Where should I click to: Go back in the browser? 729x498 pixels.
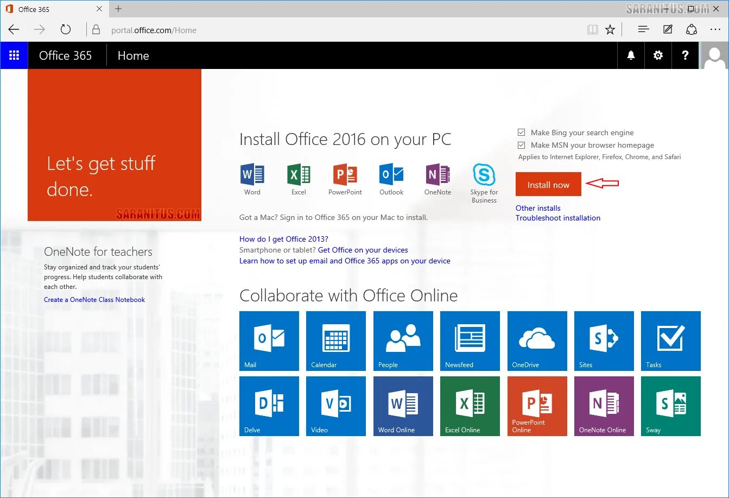pos(14,30)
